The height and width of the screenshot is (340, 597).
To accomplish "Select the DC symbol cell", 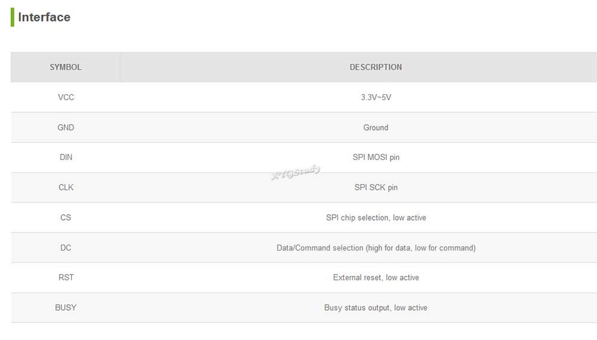I will 66,248.
